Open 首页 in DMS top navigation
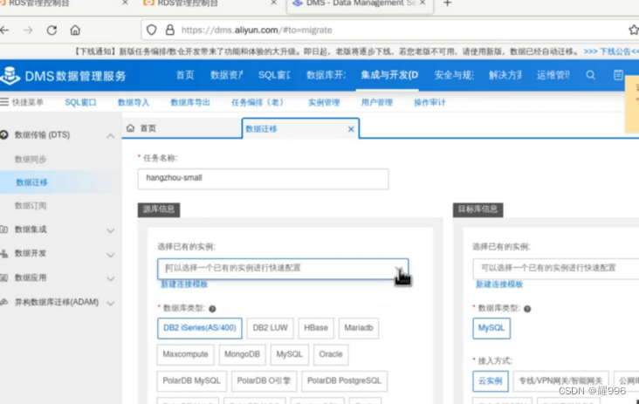The height and width of the screenshot is (404, 639). 185,75
